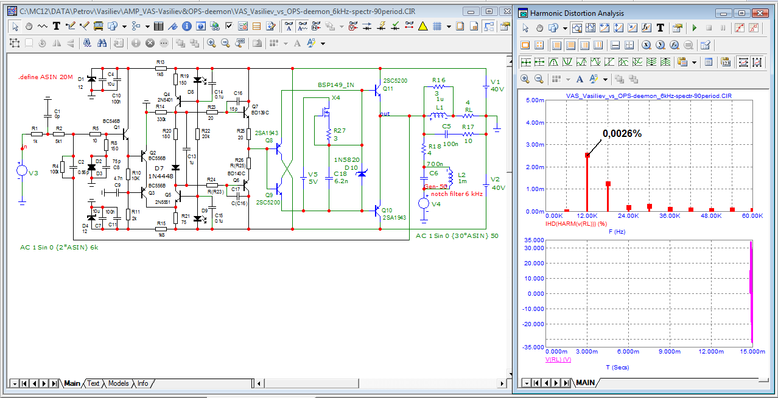Click the Horizontal tag mode icon
This screenshot has width=778, height=398.
tap(605, 28)
